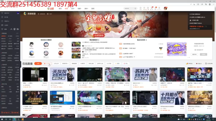This screenshot has height=121, width=216.
Task: Open the Edge browser taskbar icon
Action: point(14,119)
